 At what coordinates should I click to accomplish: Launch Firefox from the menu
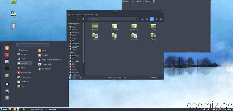[43, 50]
